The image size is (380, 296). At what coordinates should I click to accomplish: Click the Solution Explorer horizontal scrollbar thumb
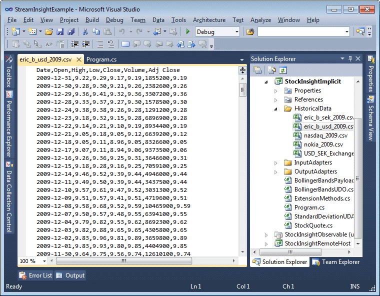pos(290,252)
